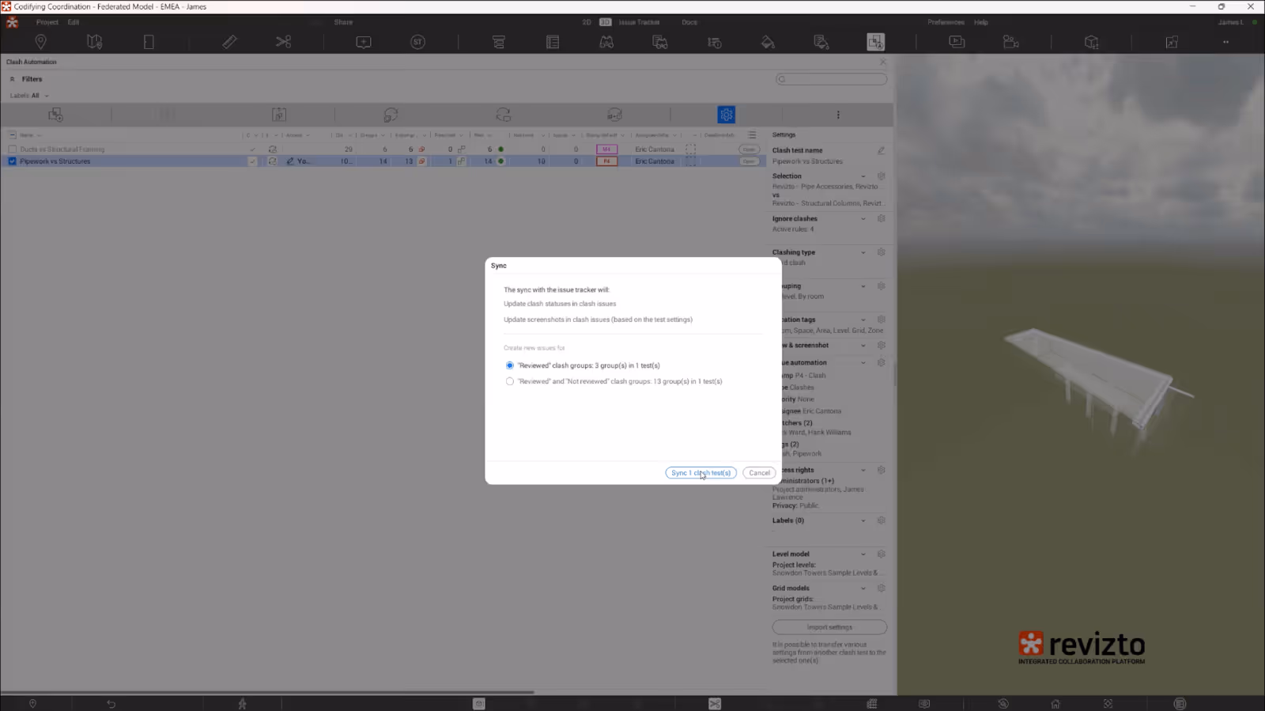Click the sync with issue tracker icon
Screen dimensions: 1265x711
tap(504, 115)
